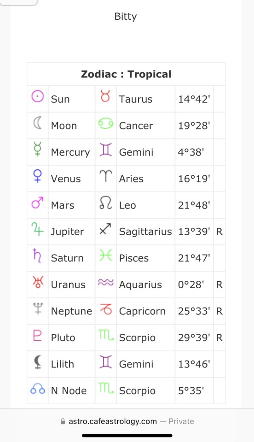Screen dimensions: 254x442
Task: Select the Sagittarius arrow glyph
Action: tap(105, 229)
